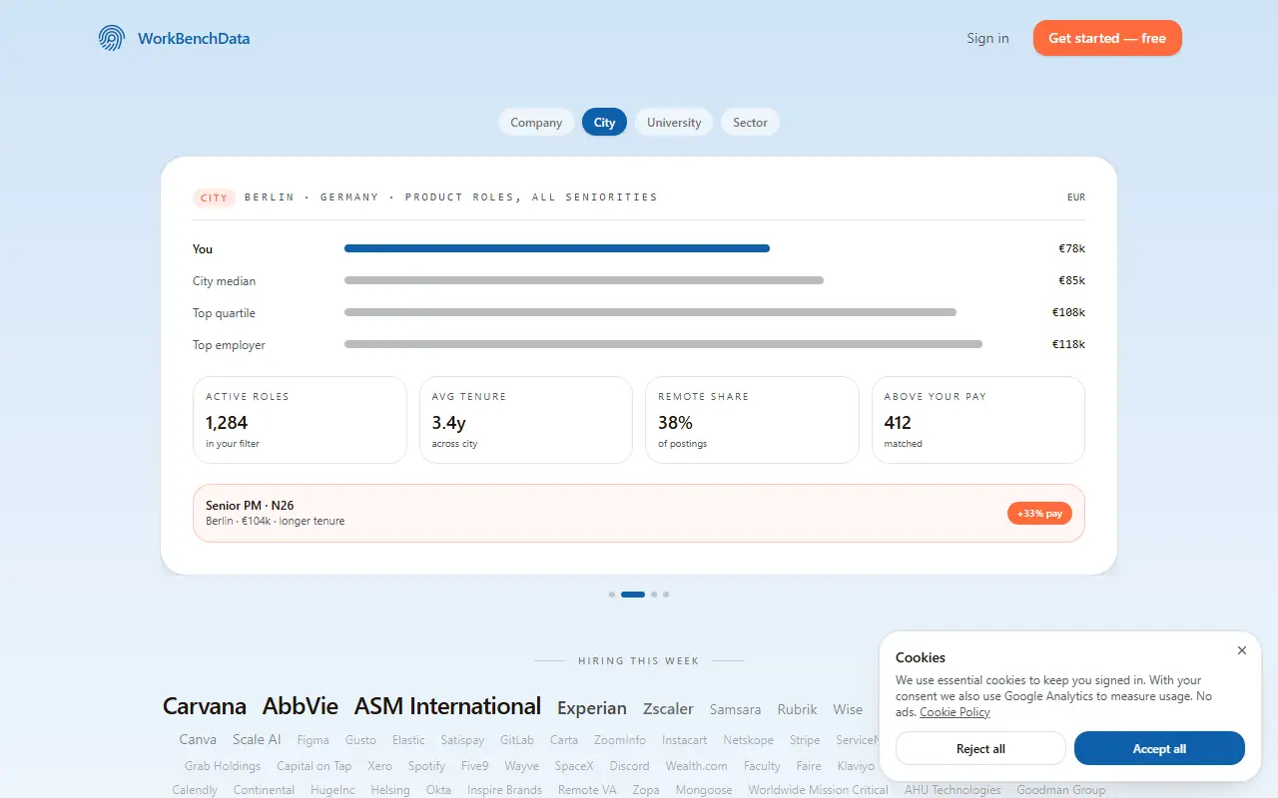Open the Sign in link

point(987,38)
